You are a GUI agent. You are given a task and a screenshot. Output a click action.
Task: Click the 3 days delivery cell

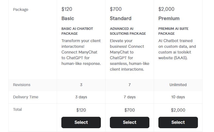(81, 97)
